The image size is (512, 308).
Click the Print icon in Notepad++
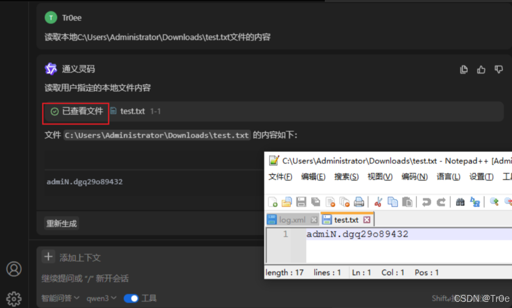click(359, 202)
